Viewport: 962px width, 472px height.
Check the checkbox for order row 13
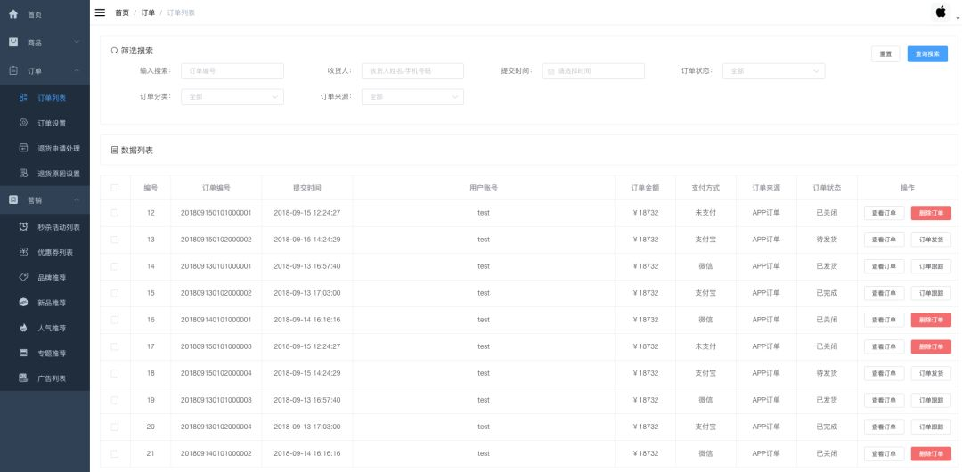click(115, 240)
